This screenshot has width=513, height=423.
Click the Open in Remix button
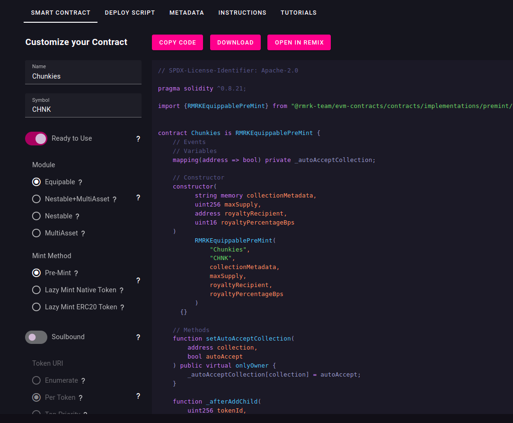(299, 42)
